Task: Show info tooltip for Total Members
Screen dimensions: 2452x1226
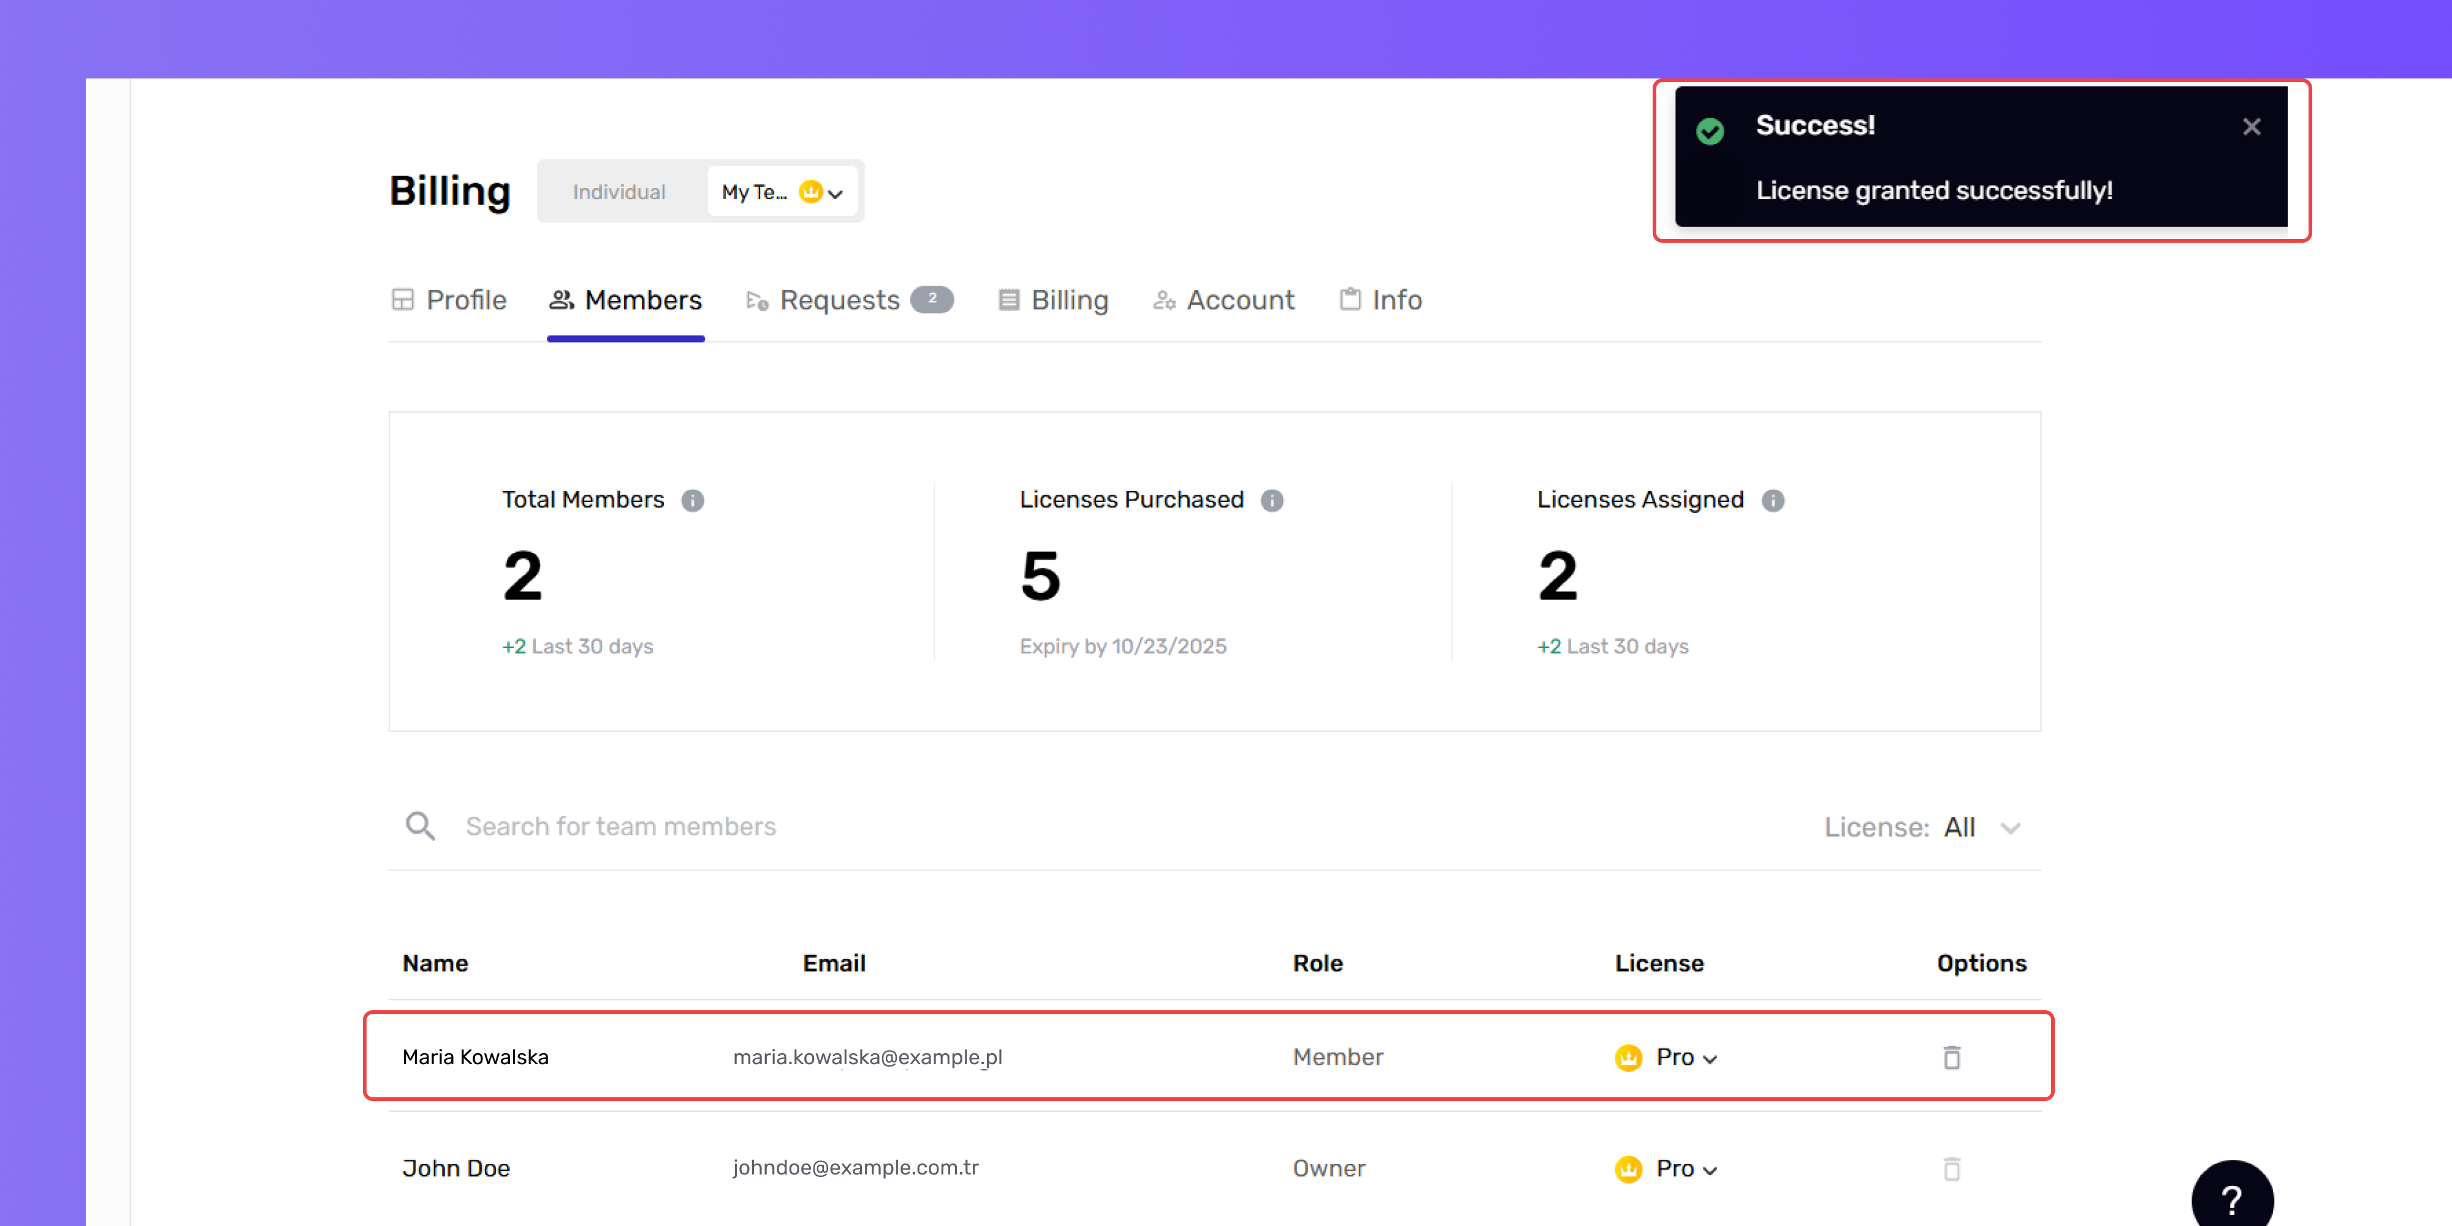Action: pos(692,501)
